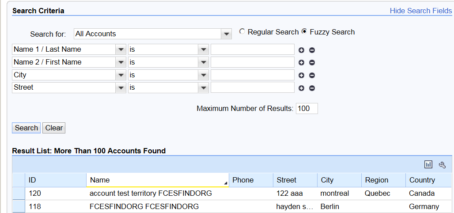
Task: Add a row after Street criterion
Action: (301, 88)
